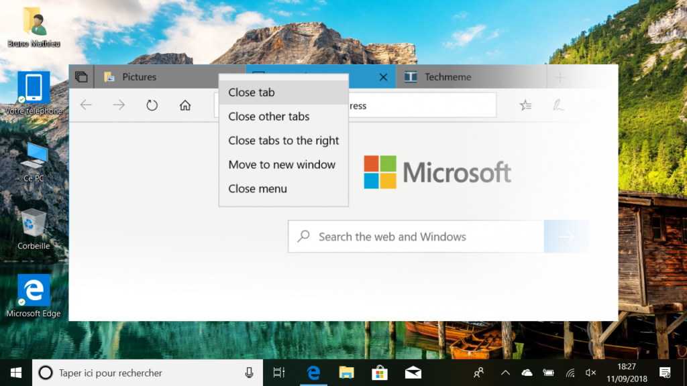The image size is (687, 386).
Task: Open Task View from the taskbar
Action: point(279,373)
